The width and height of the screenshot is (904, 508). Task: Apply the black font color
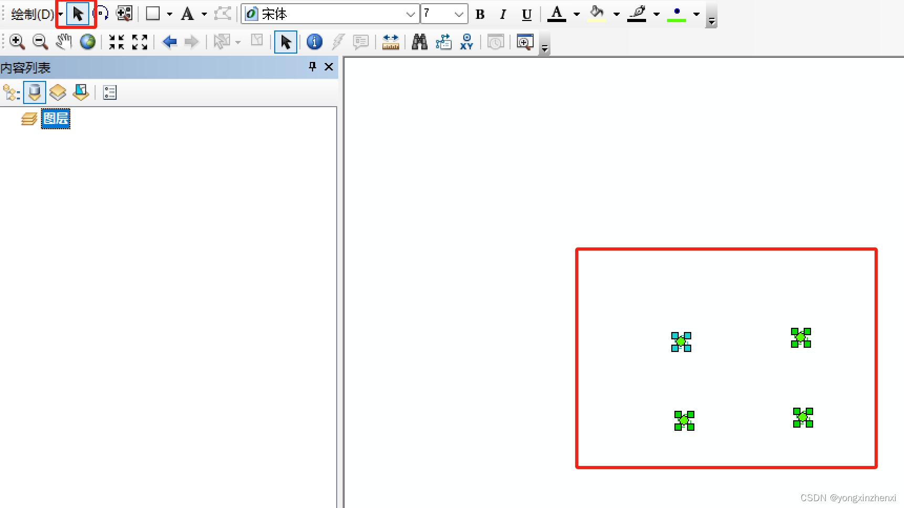click(x=557, y=14)
